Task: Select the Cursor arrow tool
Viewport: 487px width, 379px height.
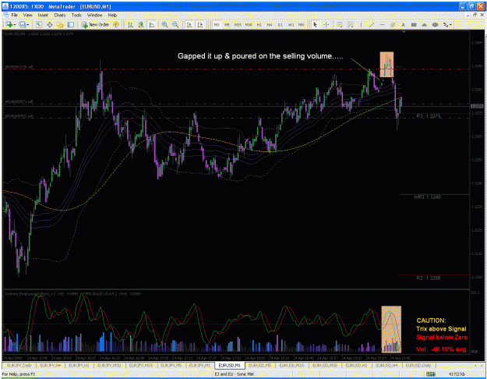Action: pyautogui.click(x=316, y=24)
